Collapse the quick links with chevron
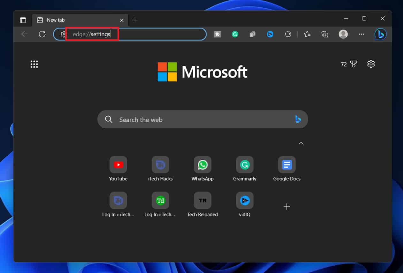This screenshot has height=273, width=403. [x=301, y=143]
